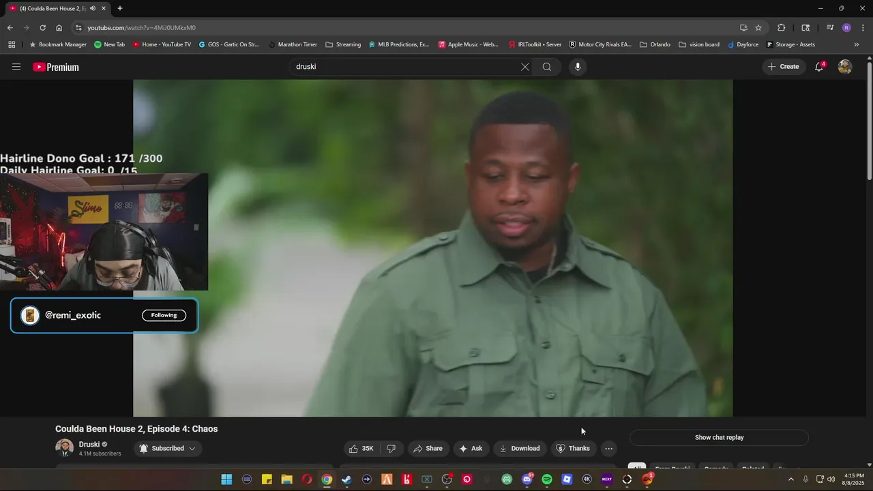Bookmark this page with star icon

click(758, 27)
